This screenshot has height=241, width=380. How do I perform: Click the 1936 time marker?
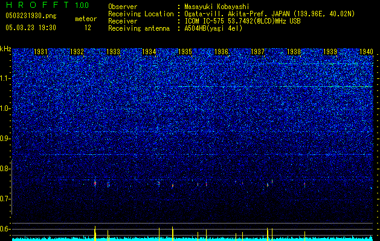(x=221, y=52)
